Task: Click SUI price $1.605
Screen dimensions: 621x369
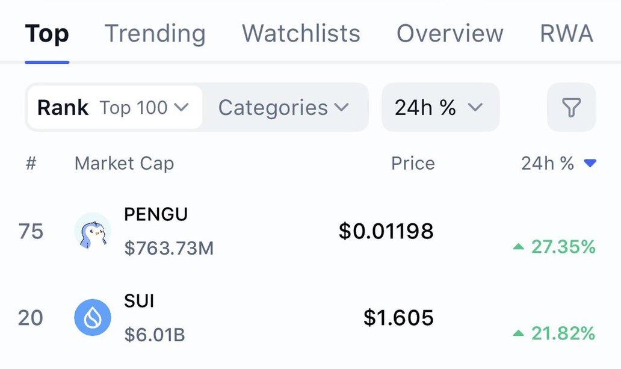Action: point(398,317)
